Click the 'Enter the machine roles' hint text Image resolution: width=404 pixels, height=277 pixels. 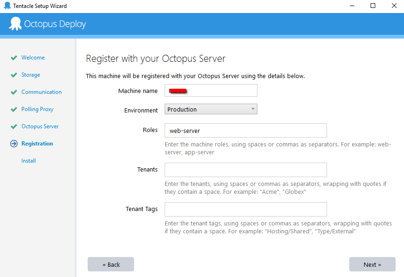tap(278, 148)
